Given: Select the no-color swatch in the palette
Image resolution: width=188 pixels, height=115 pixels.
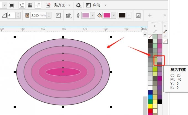Looking at the screenshot, I should pos(150,37).
